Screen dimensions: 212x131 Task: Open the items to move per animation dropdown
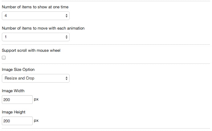[35, 37]
